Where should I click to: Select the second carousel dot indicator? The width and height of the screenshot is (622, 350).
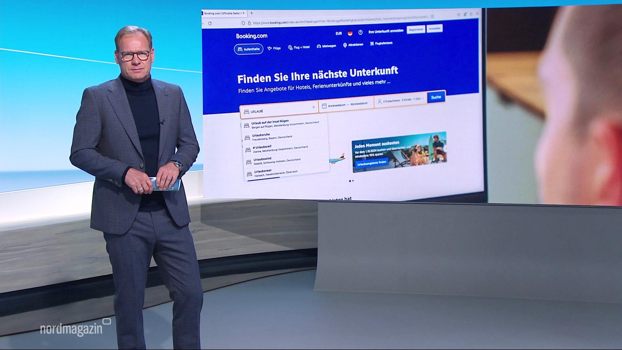coord(353,181)
